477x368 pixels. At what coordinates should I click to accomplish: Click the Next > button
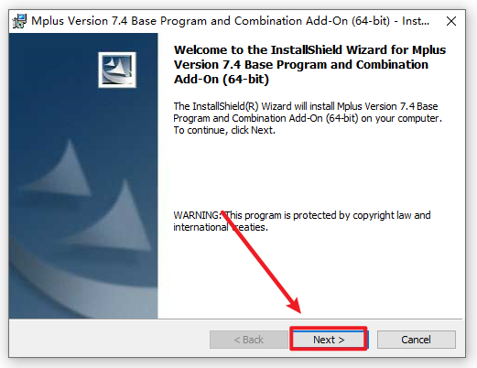click(329, 340)
